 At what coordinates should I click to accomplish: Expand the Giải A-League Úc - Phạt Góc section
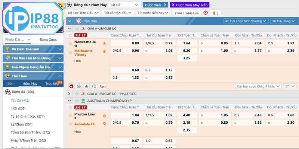[x=70, y=94]
